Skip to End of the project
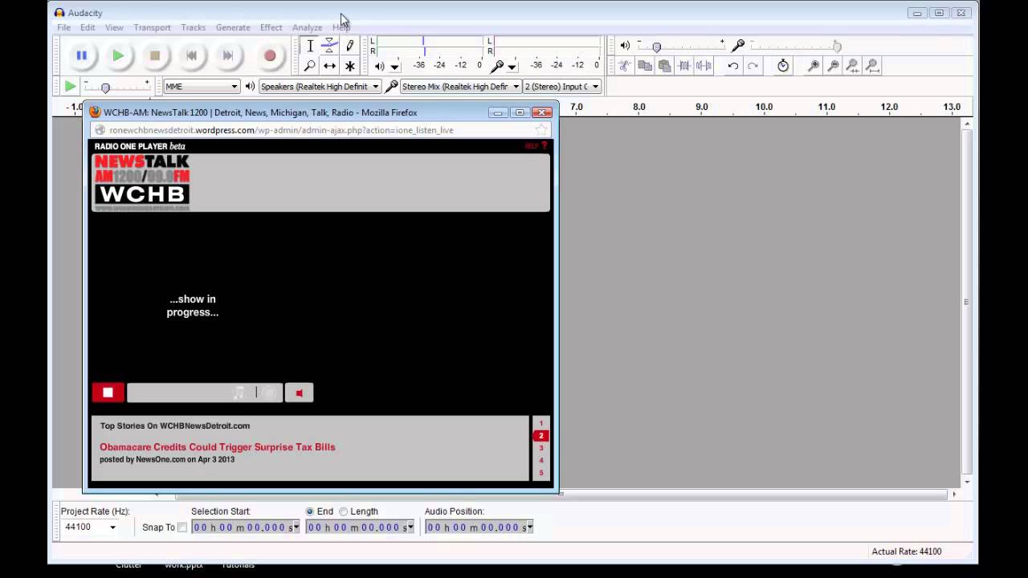 tap(228, 55)
